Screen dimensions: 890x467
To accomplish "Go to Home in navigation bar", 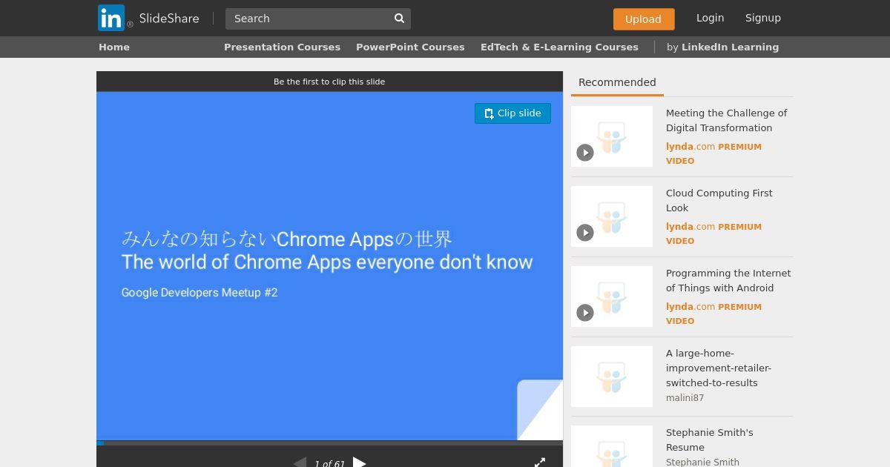I will tap(114, 47).
